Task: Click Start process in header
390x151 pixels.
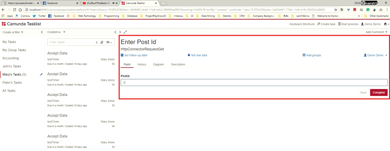Action: coord(348,24)
